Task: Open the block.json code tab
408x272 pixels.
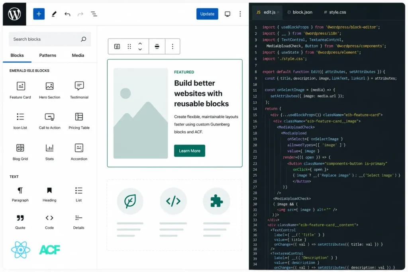Action: pyautogui.click(x=300, y=12)
